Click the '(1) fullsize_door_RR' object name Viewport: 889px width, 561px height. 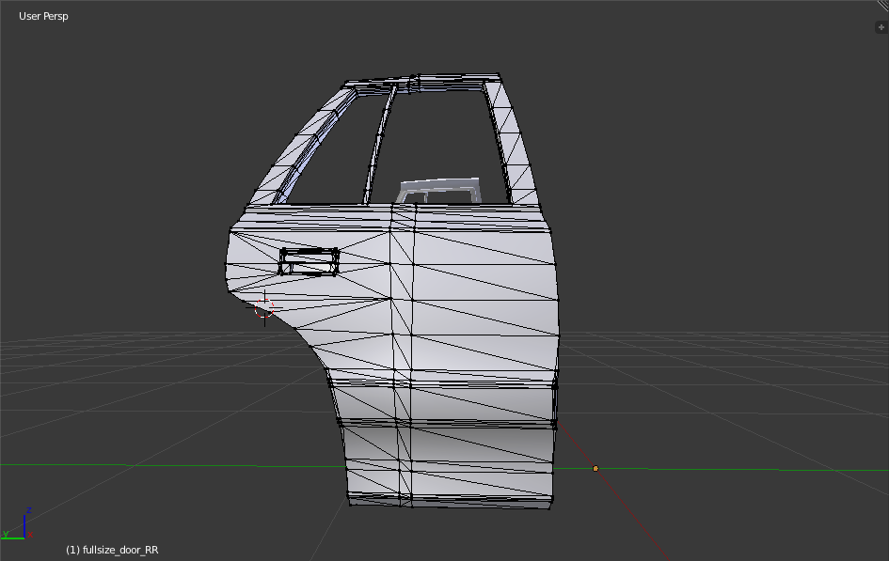112,550
